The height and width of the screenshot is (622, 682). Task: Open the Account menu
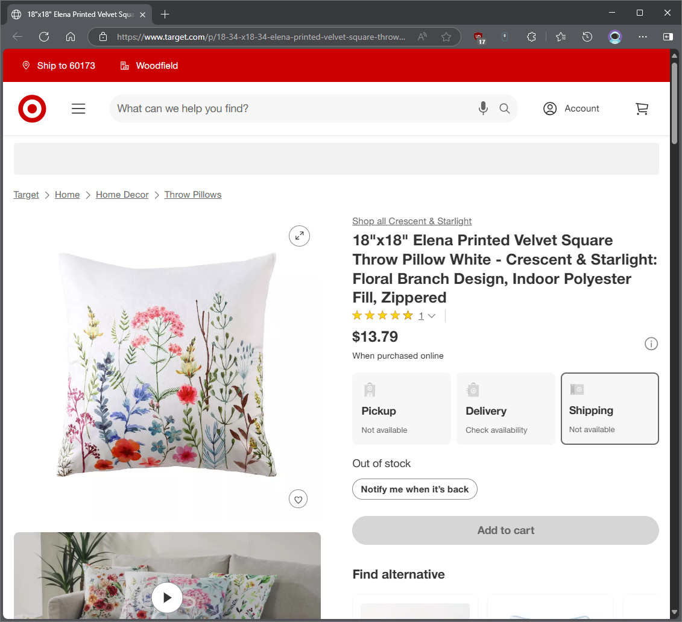tap(571, 108)
